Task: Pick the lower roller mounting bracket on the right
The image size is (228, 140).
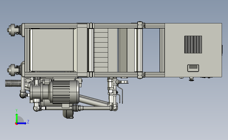Action: coord(140,75)
